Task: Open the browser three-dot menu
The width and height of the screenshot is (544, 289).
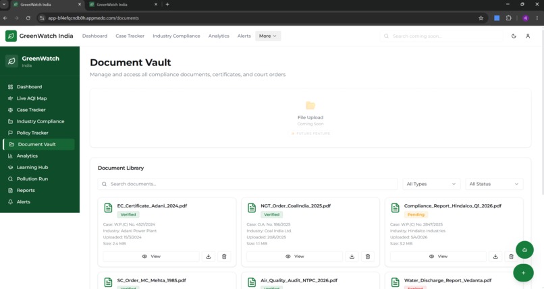Action: [537, 18]
